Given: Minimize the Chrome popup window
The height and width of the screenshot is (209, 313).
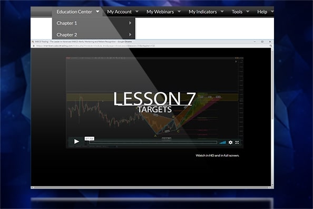Looking at the screenshot, I should (255, 42).
